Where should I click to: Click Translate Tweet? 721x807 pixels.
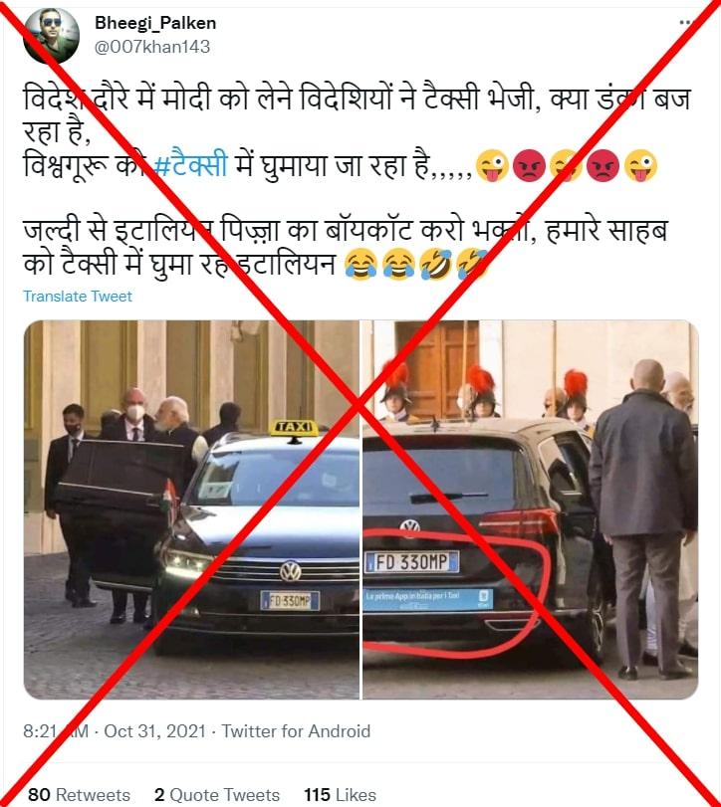coord(78,296)
